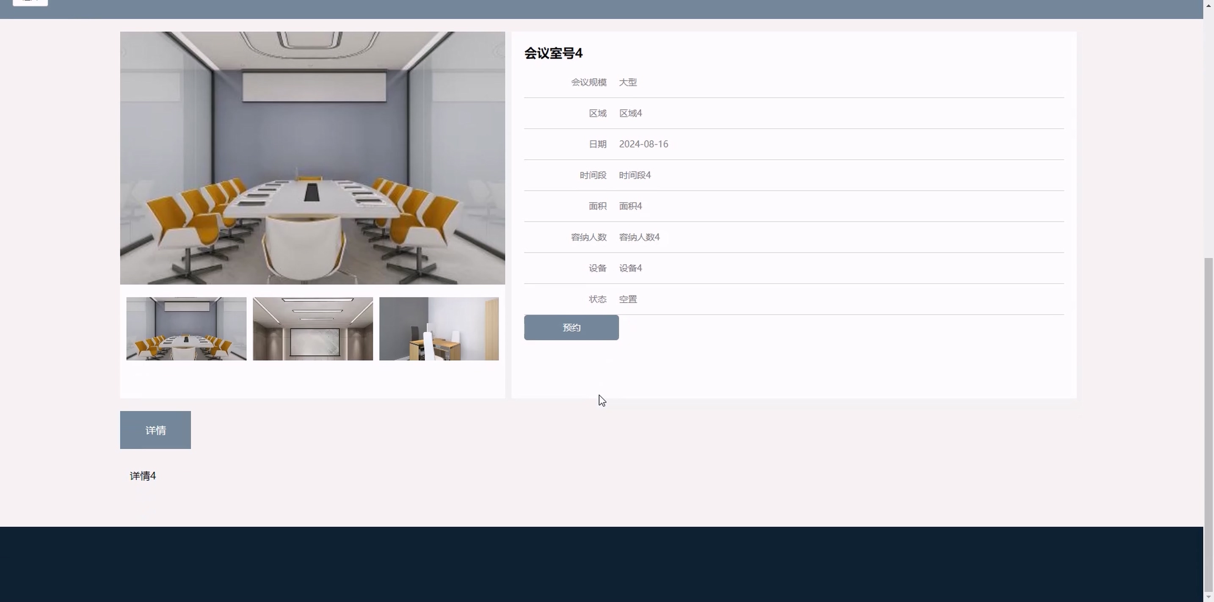The image size is (1214, 602).
Task: Click the scrollbar track above the thumb
Action: [1208, 132]
